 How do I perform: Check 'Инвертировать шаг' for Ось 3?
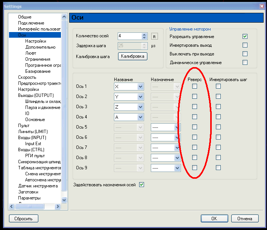[x=218, y=107]
